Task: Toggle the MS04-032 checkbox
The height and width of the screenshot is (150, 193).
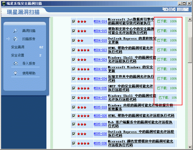Action: 74,69
